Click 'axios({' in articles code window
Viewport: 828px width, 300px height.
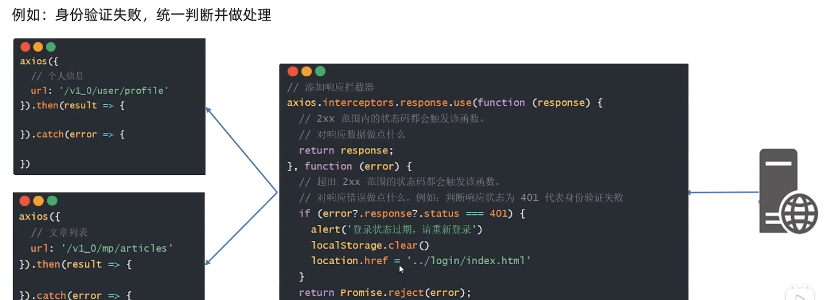click(40, 216)
